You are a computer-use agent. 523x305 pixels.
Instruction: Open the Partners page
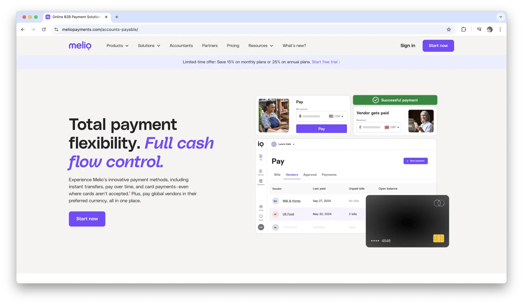point(210,45)
